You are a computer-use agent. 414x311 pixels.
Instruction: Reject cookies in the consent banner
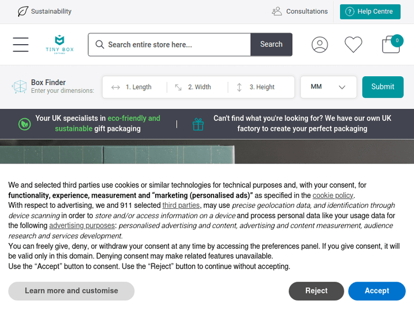tap(316, 291)
